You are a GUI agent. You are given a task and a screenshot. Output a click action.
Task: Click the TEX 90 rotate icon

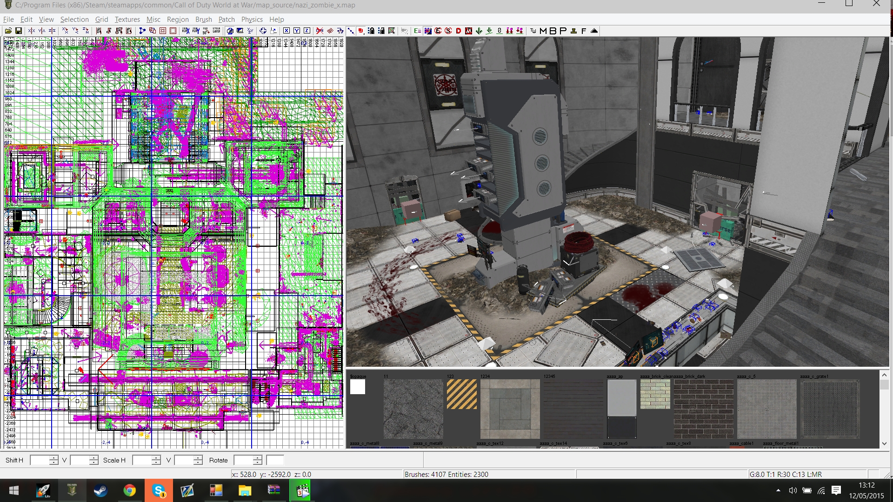[206, 31]
